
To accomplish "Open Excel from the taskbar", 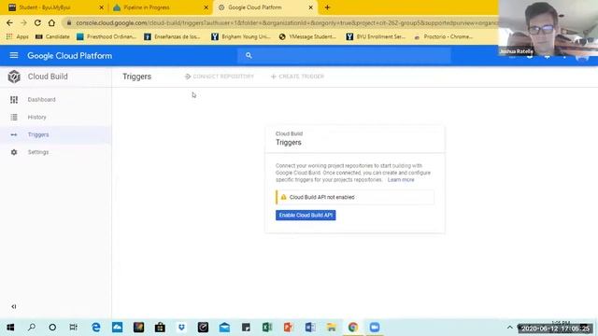I will (267, 328).
